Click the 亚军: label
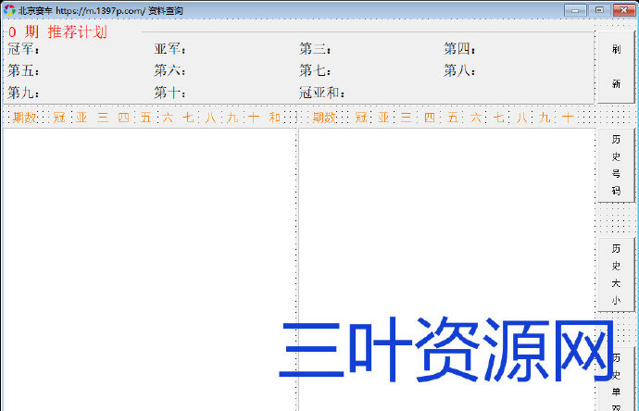This screenshot has width=639, height=411. click(170, 49)
